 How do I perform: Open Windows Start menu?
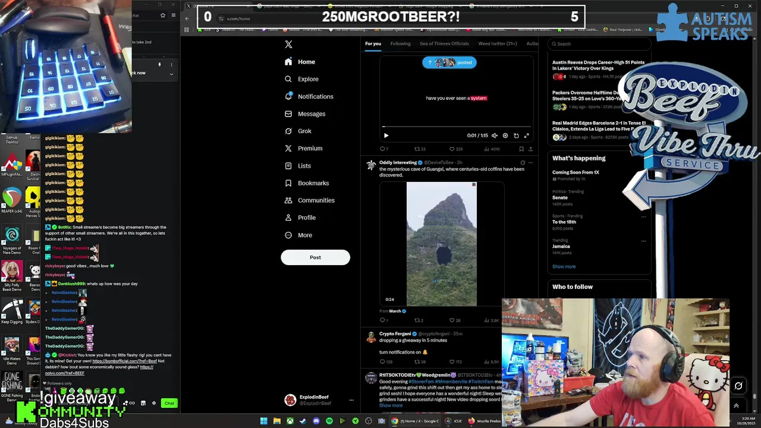coord(263,421)
